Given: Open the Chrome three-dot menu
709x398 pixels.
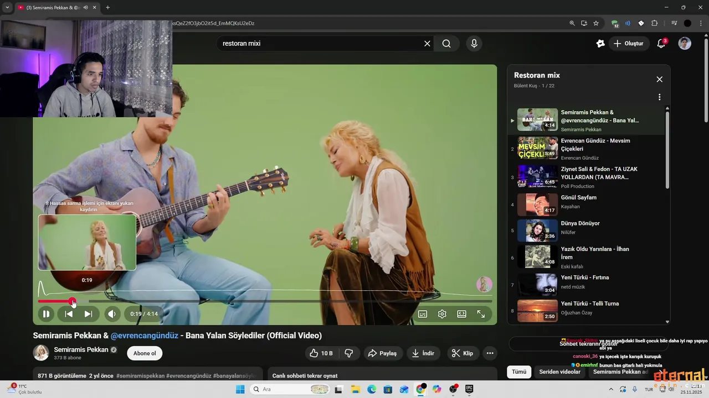Looking at the screenshot, I should [x=700, y=23].
